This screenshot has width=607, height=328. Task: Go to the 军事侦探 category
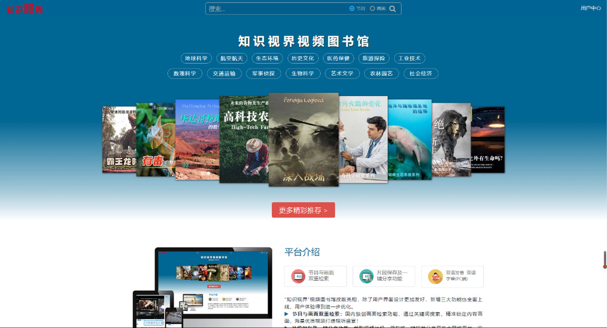point(264,73)
